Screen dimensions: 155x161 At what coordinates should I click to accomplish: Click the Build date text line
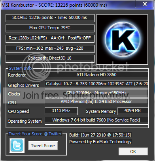pos(100,135)
